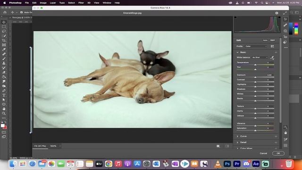Browse profiles with the grid icon
Viewport: 302px width, 170px height.
272,46
